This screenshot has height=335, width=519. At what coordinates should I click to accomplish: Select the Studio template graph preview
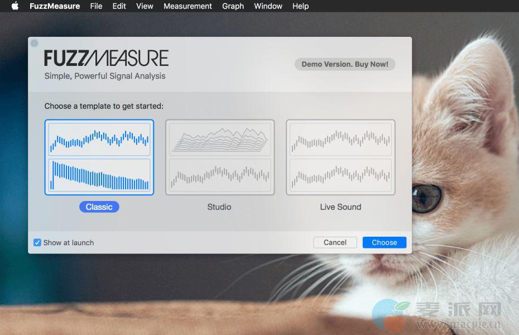pos(220,157)
